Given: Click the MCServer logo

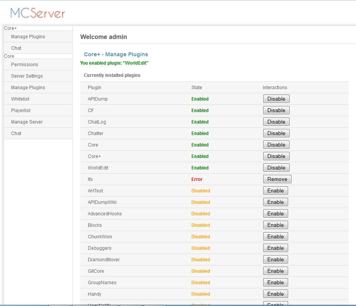Looking at the screenshot, I should point(38,13).
